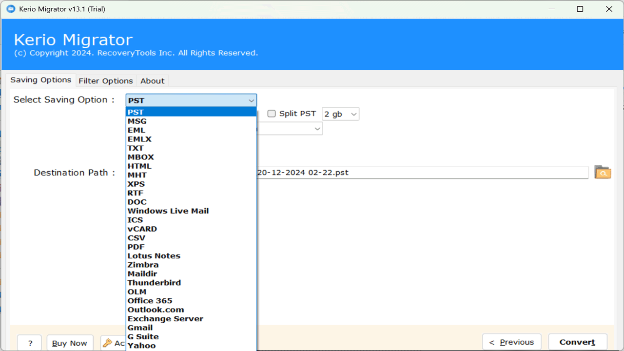Select the EML format option
The width and height of the screenshot is (624, 351).
[191, 130]
